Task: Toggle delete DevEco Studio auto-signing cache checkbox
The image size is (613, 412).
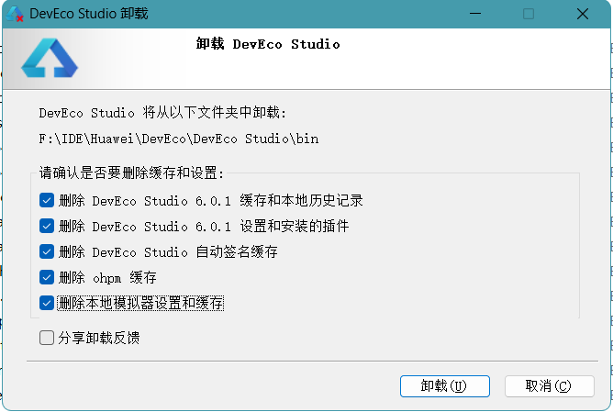Action: tap(47, 251)
